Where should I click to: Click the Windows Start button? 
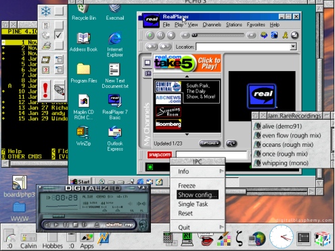pos(81,181)
